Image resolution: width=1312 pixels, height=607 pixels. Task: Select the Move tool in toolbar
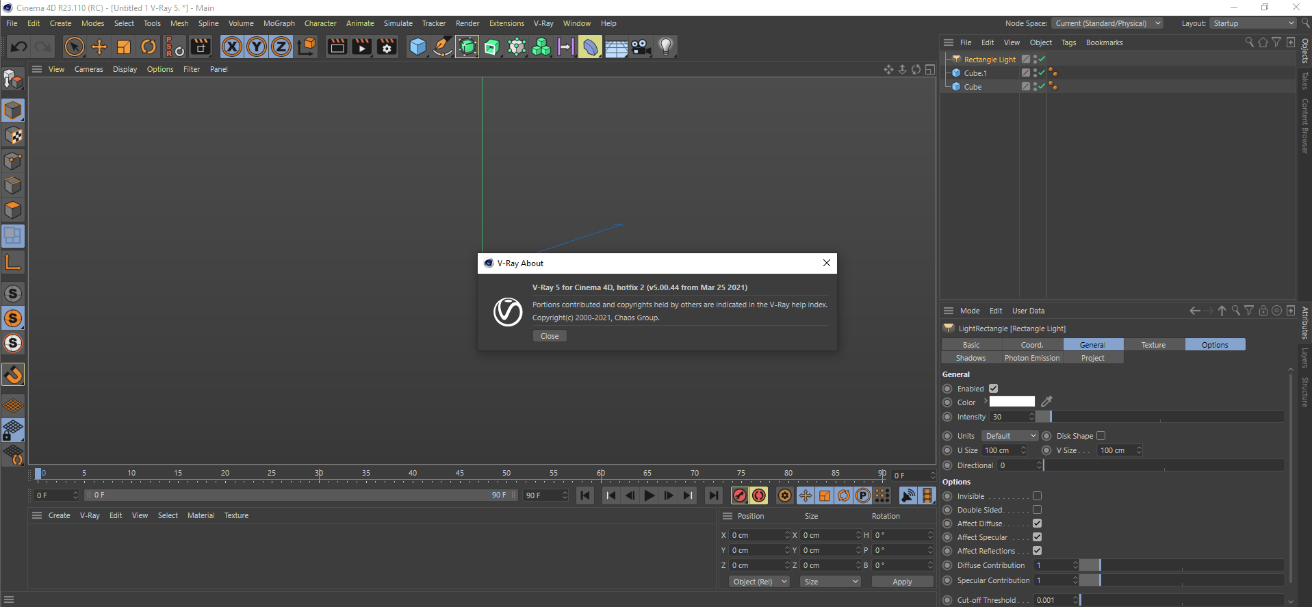coord(99,47)
